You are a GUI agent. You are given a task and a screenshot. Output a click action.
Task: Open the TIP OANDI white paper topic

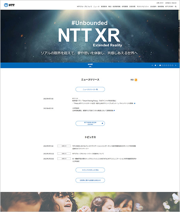[x=104, y=147]
